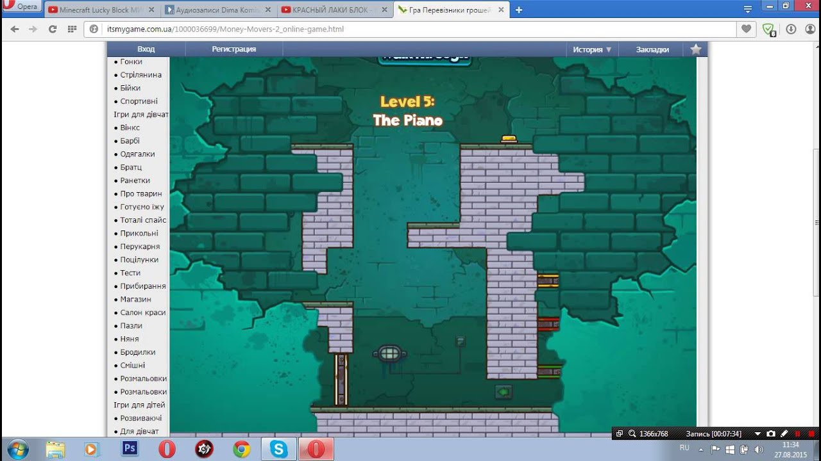Go forward with the forward arrow

click(x=33, y=29)
